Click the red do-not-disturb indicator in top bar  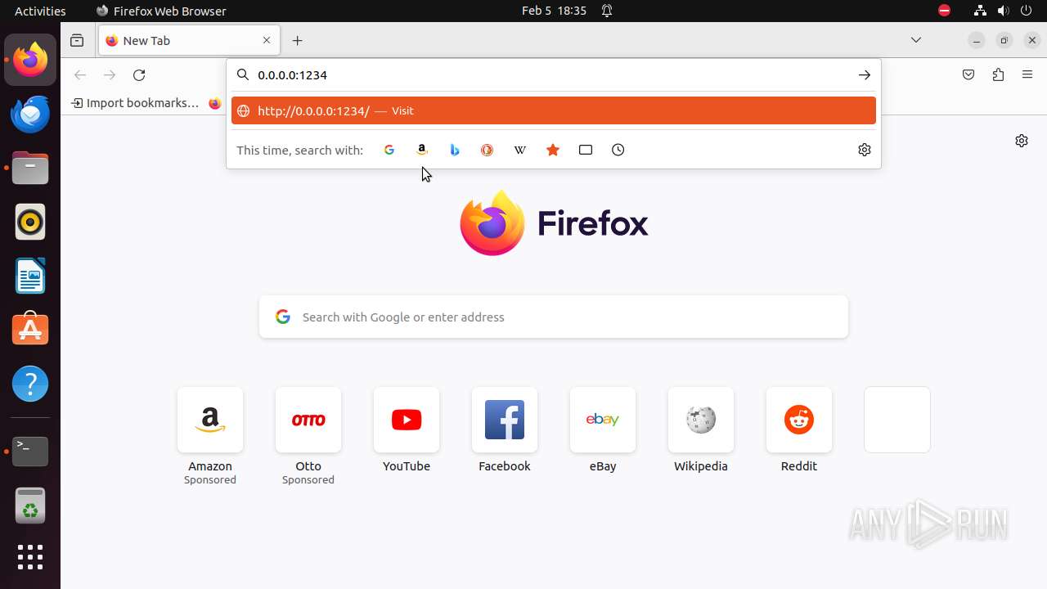(x=944, y=11)
